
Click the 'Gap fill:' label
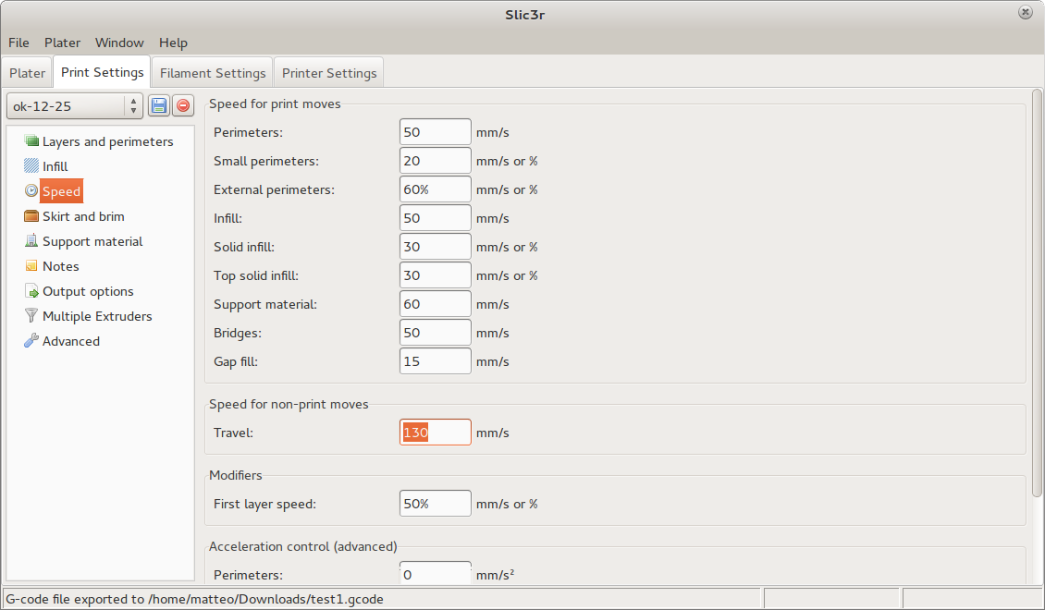point(235,361)
